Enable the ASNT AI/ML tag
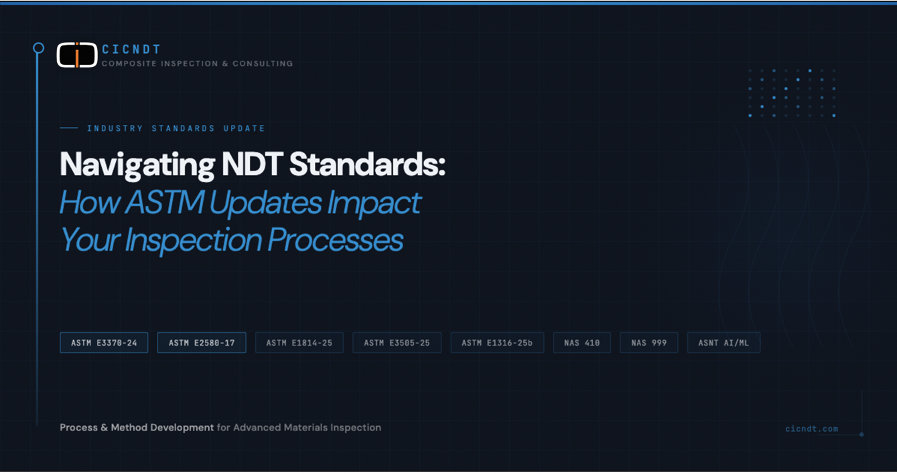 pyautogui.click(x=723, y=342)
